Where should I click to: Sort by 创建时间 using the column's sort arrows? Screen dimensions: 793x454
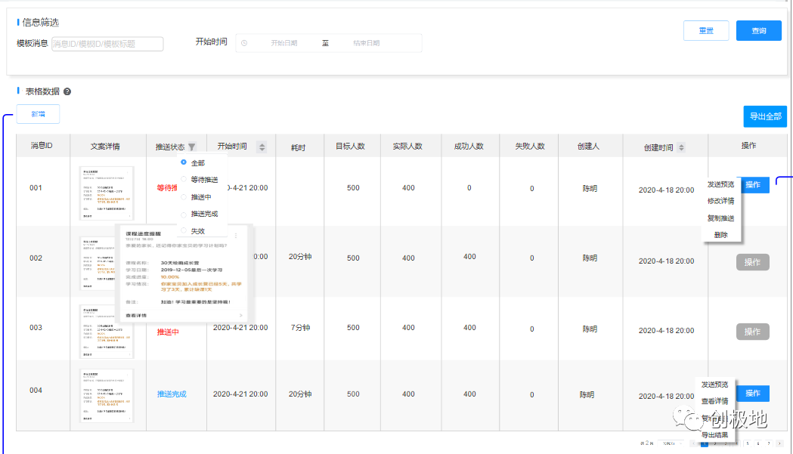click(681, 147)
